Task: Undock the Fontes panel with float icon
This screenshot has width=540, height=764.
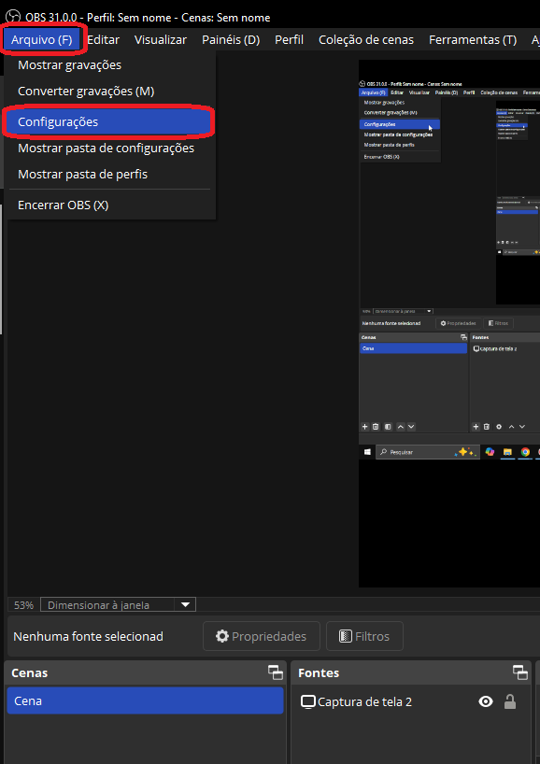Action: click(x=520, y=672)
